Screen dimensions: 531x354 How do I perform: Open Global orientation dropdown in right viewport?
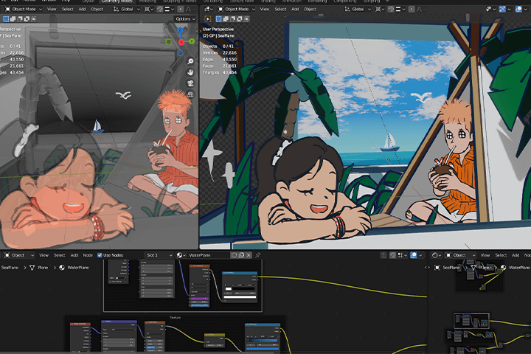tap(358, 9)
